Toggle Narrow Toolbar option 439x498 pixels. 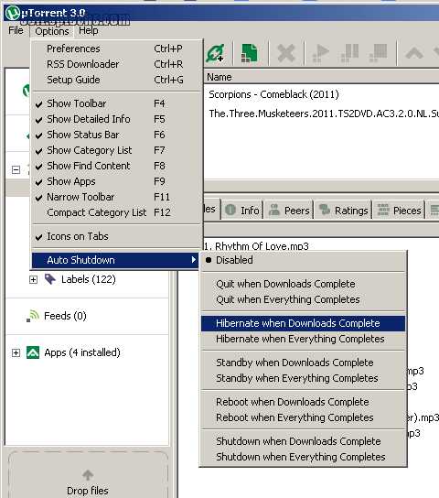pos(117,197)
